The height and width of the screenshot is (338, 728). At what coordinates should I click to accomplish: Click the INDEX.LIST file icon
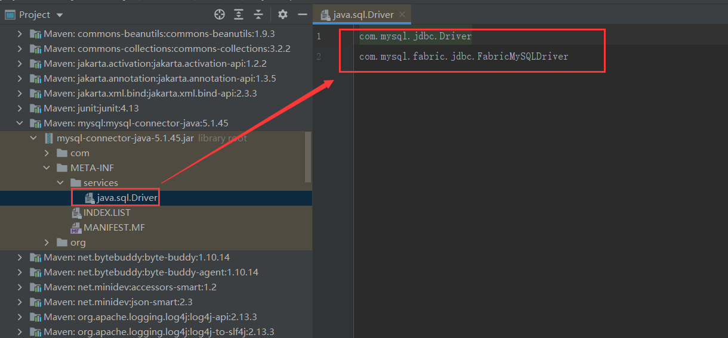[x=76, y=212]
